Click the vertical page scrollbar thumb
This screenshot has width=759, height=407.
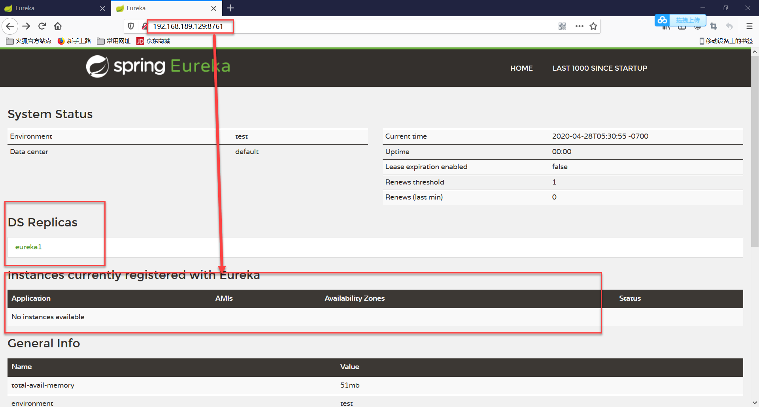point(755,151)
